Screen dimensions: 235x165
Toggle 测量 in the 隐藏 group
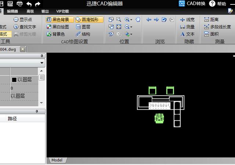pyautogui.click(x=187, y=27)
